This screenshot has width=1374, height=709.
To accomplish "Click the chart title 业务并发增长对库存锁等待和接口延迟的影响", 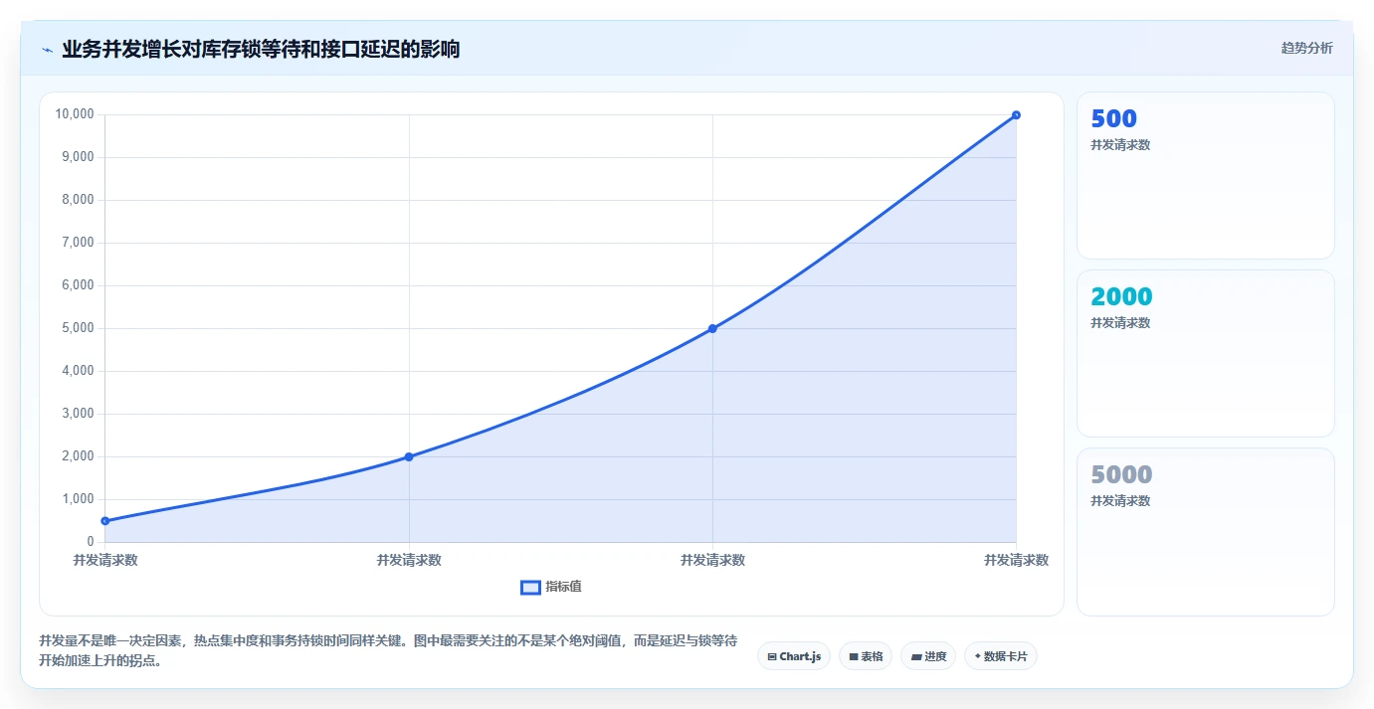I will coord(261,49).
